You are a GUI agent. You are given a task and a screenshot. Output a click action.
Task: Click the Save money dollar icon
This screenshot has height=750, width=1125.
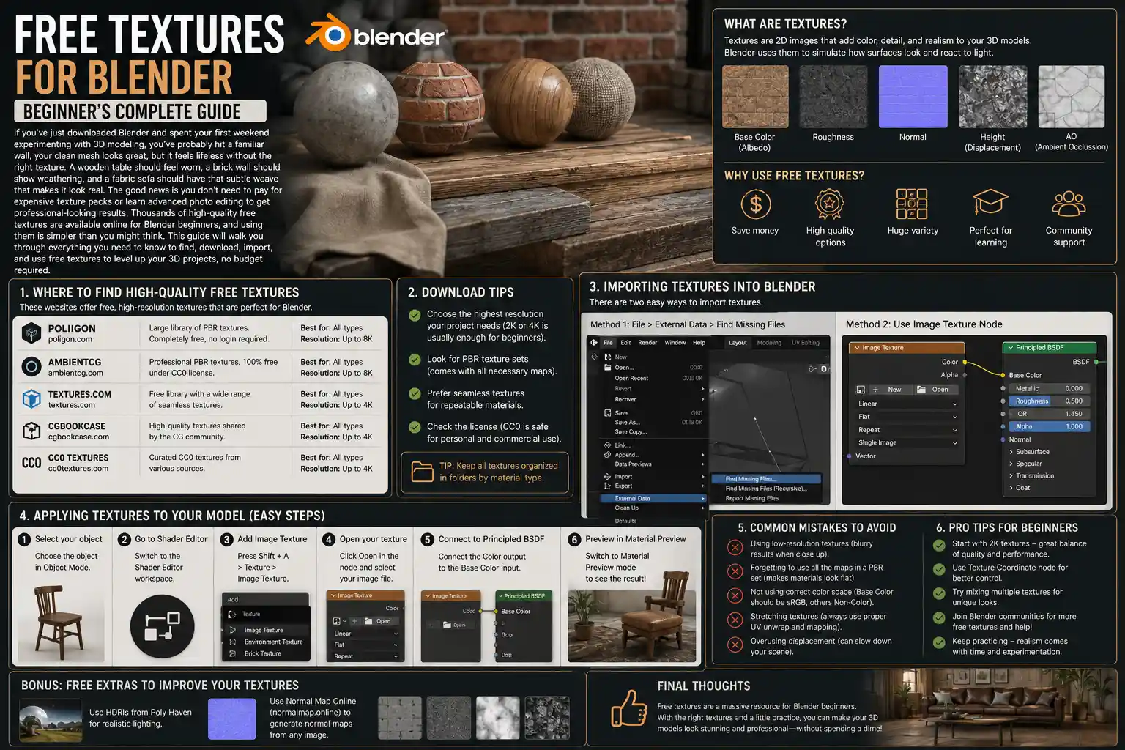coord(755,204)
